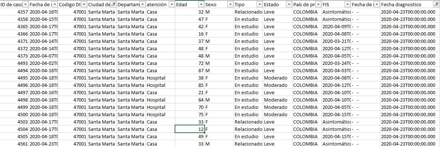Open the active filter on Ciudad column

click(x=113, y=4)
